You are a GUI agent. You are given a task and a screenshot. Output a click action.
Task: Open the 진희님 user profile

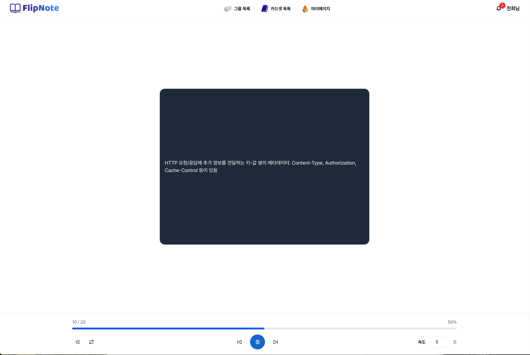[513, 9]
